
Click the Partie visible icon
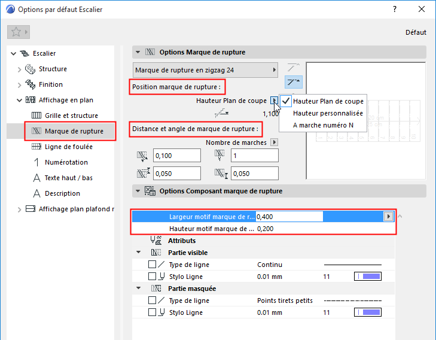click(x=156, y=253)
